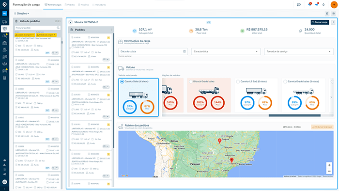Click the Lista de pedidos heading
Image resolution: width=339 pixels, height=191 pixels.
pyautogui.click(x=30, y=21)
